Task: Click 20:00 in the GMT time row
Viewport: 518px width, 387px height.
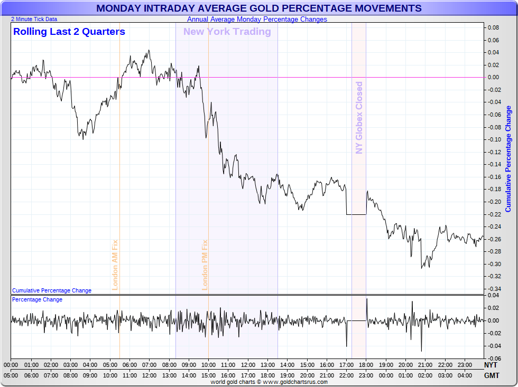Action: tap(307, 375)
